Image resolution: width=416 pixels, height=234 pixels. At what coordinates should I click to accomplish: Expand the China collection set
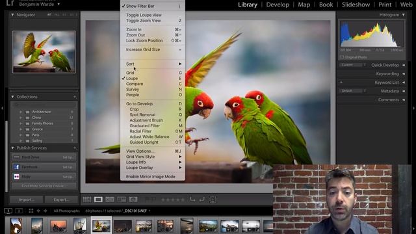click(x=21, y=118)
